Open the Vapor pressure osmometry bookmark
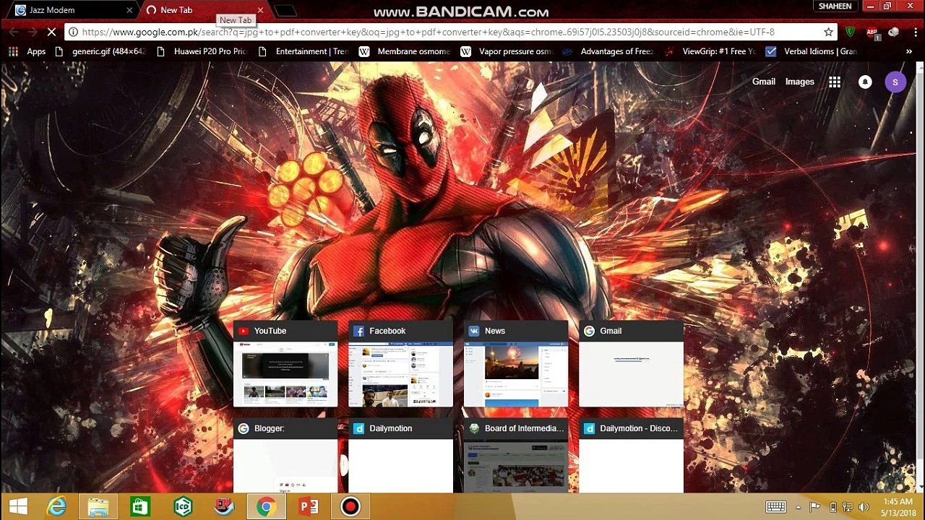 coord(507,51)
